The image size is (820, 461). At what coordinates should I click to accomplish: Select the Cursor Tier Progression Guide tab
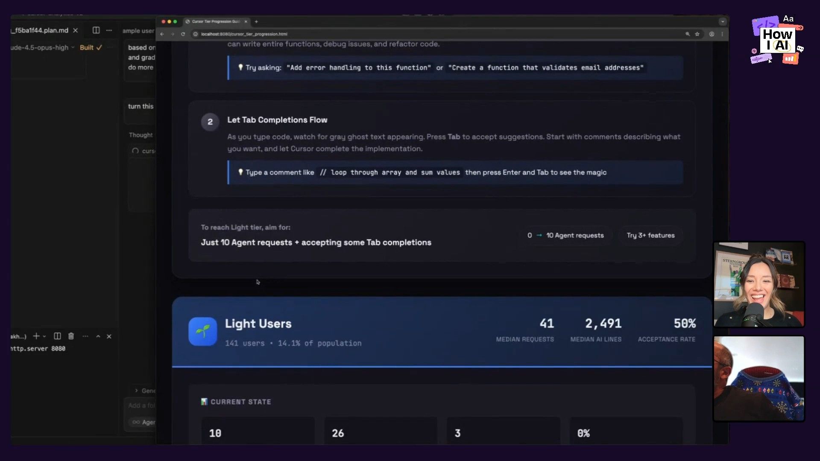216,21
